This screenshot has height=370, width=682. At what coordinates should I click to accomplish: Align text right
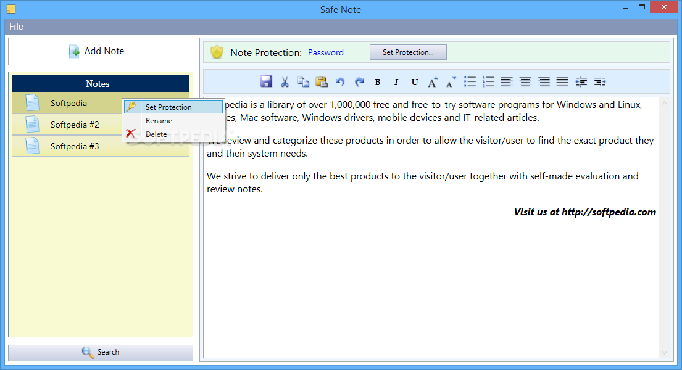[x=544, y=82]
